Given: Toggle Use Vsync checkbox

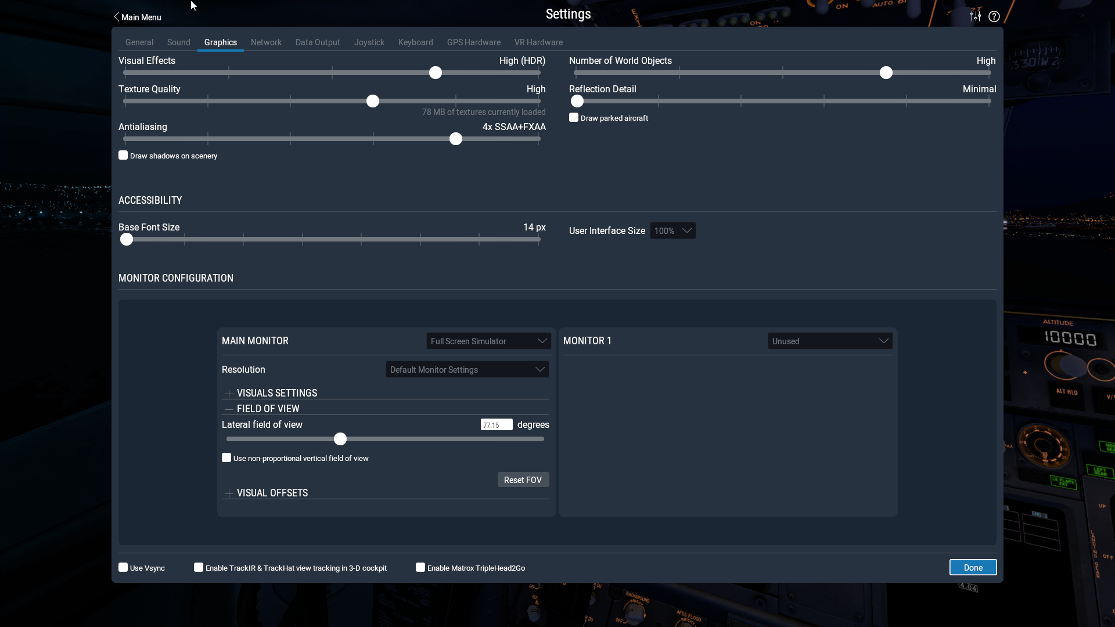Looking at the screenshot, I should coord(123,568).
